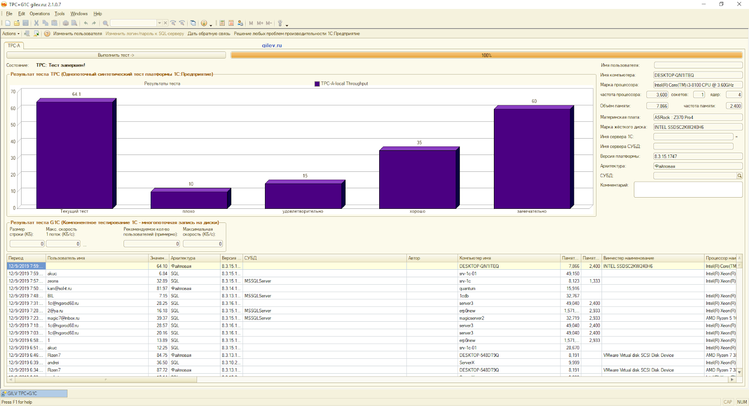Click the Windows list toolbar icon
The image size is (749, 406).
[x=193, y=23]
